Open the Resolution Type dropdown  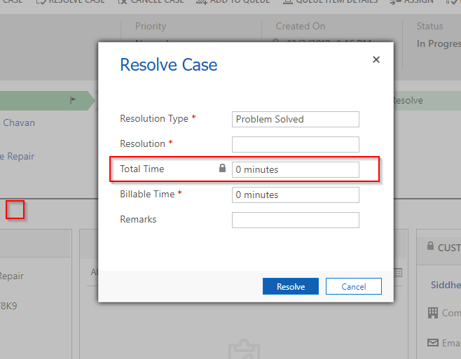coord(295,119)
